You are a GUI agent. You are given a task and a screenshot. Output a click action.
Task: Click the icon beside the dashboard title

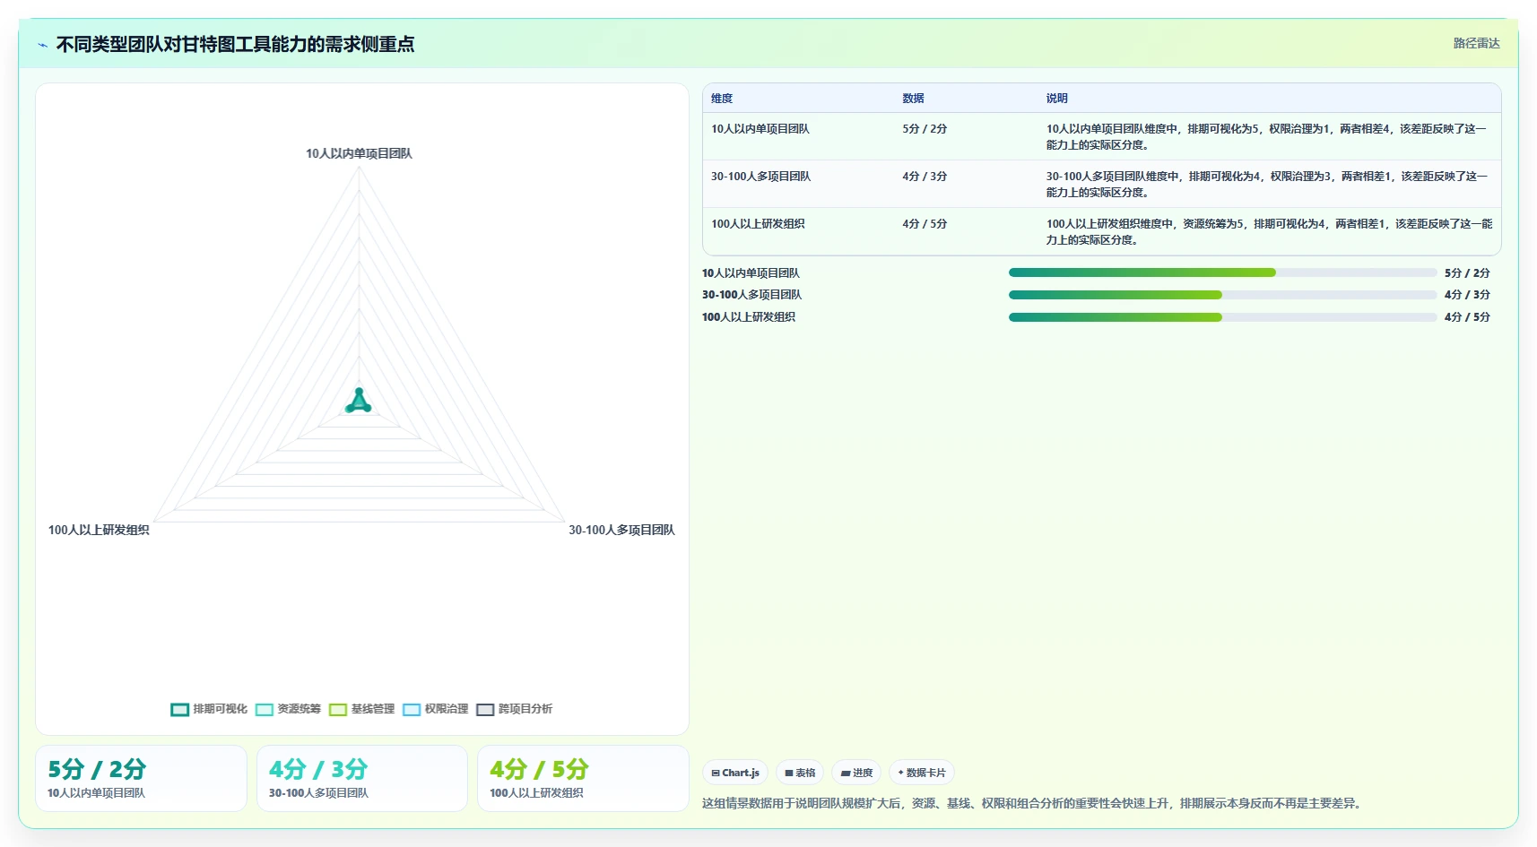(x=42, y=45)
